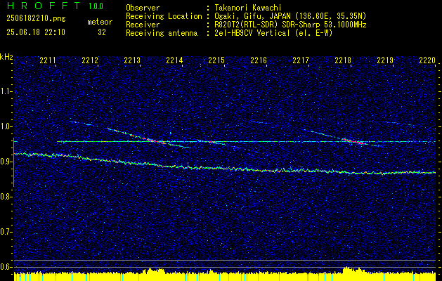The width and height of the screenshot is (442, 281).
Task: Select the version number 1.0.0
Action: click(x=96, y=6)
